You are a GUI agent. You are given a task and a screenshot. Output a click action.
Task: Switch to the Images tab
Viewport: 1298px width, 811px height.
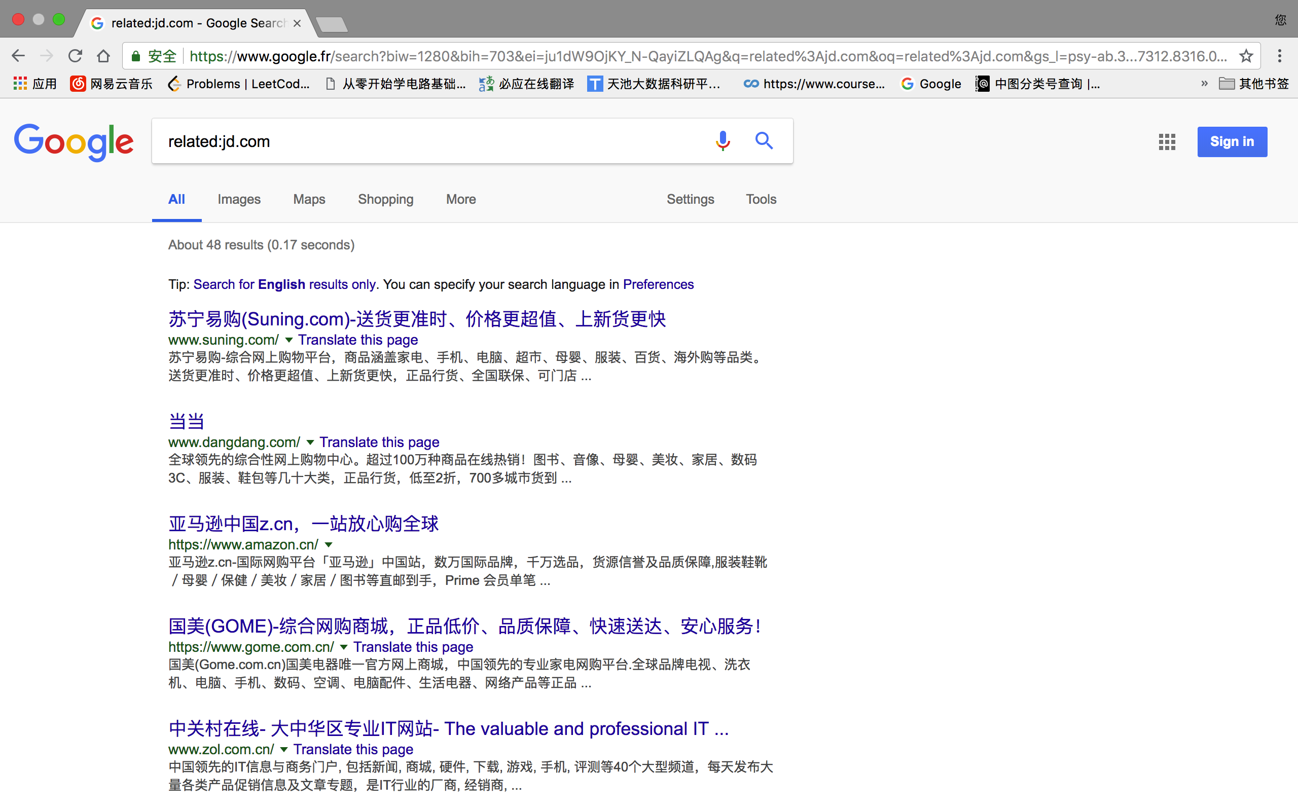coord(239,200)
